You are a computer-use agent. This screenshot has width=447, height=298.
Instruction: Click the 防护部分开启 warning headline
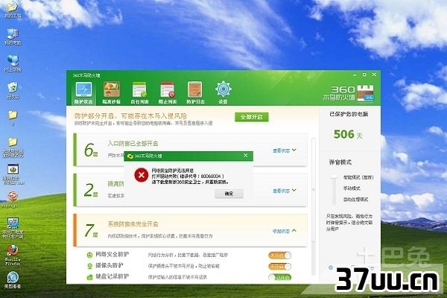(130, 115)
